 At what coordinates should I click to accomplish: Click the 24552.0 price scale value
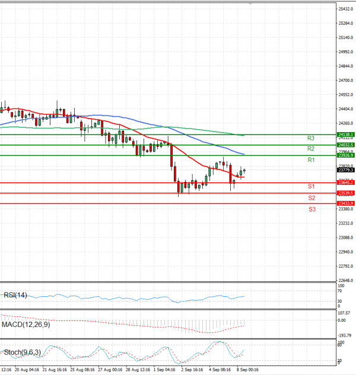point(346,95)
